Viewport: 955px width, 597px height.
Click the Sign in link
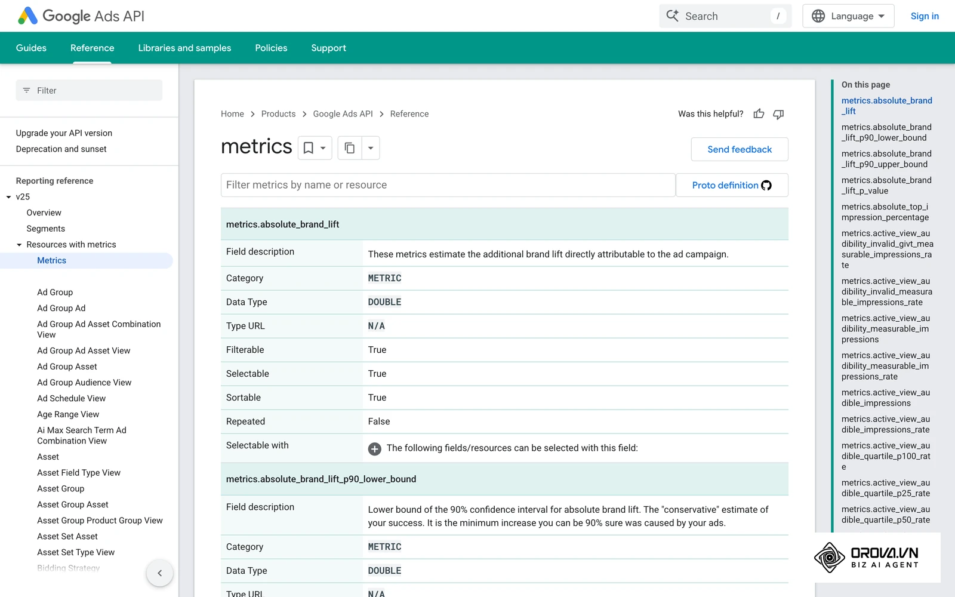pyautogui.click(x=925, y=16)
